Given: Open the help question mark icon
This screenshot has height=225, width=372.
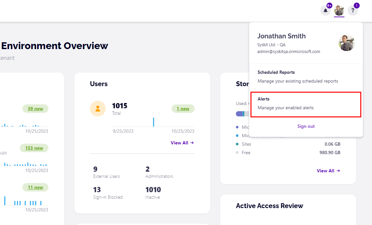Looking at the screenshot, I should (353, 10).
